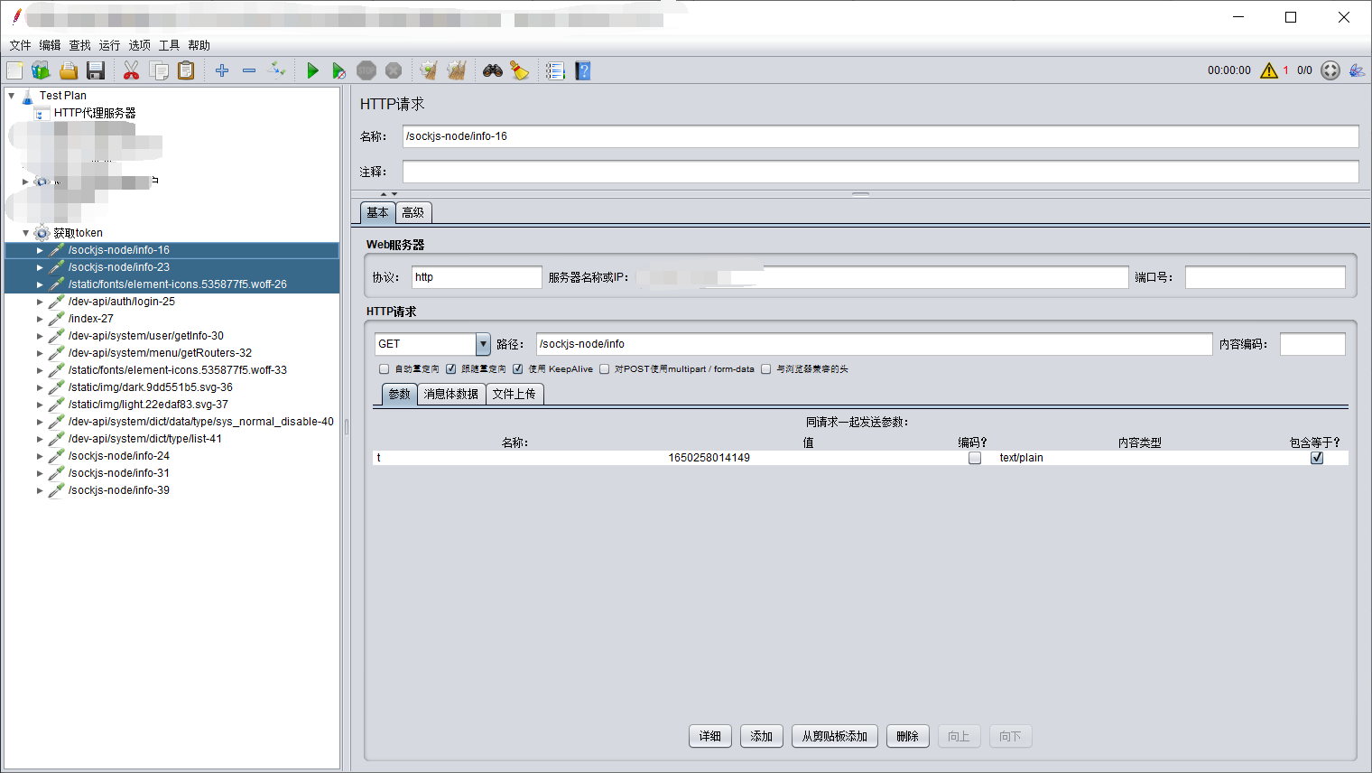
Task: Open the 编辑 menu
Action: tap(50, 45)
